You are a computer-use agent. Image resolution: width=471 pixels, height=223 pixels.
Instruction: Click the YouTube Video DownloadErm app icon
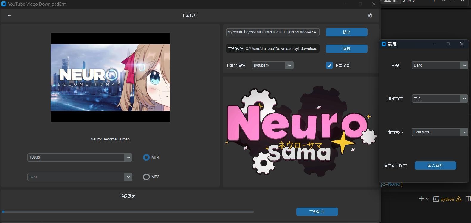click(4, 4)
